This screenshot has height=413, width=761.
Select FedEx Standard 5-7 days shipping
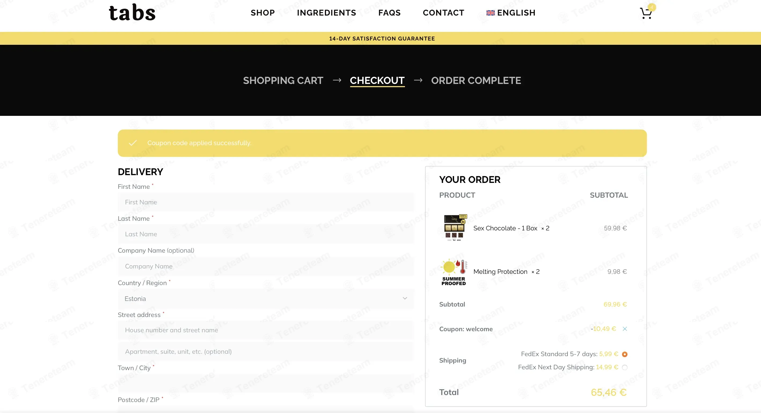(624, 354)
